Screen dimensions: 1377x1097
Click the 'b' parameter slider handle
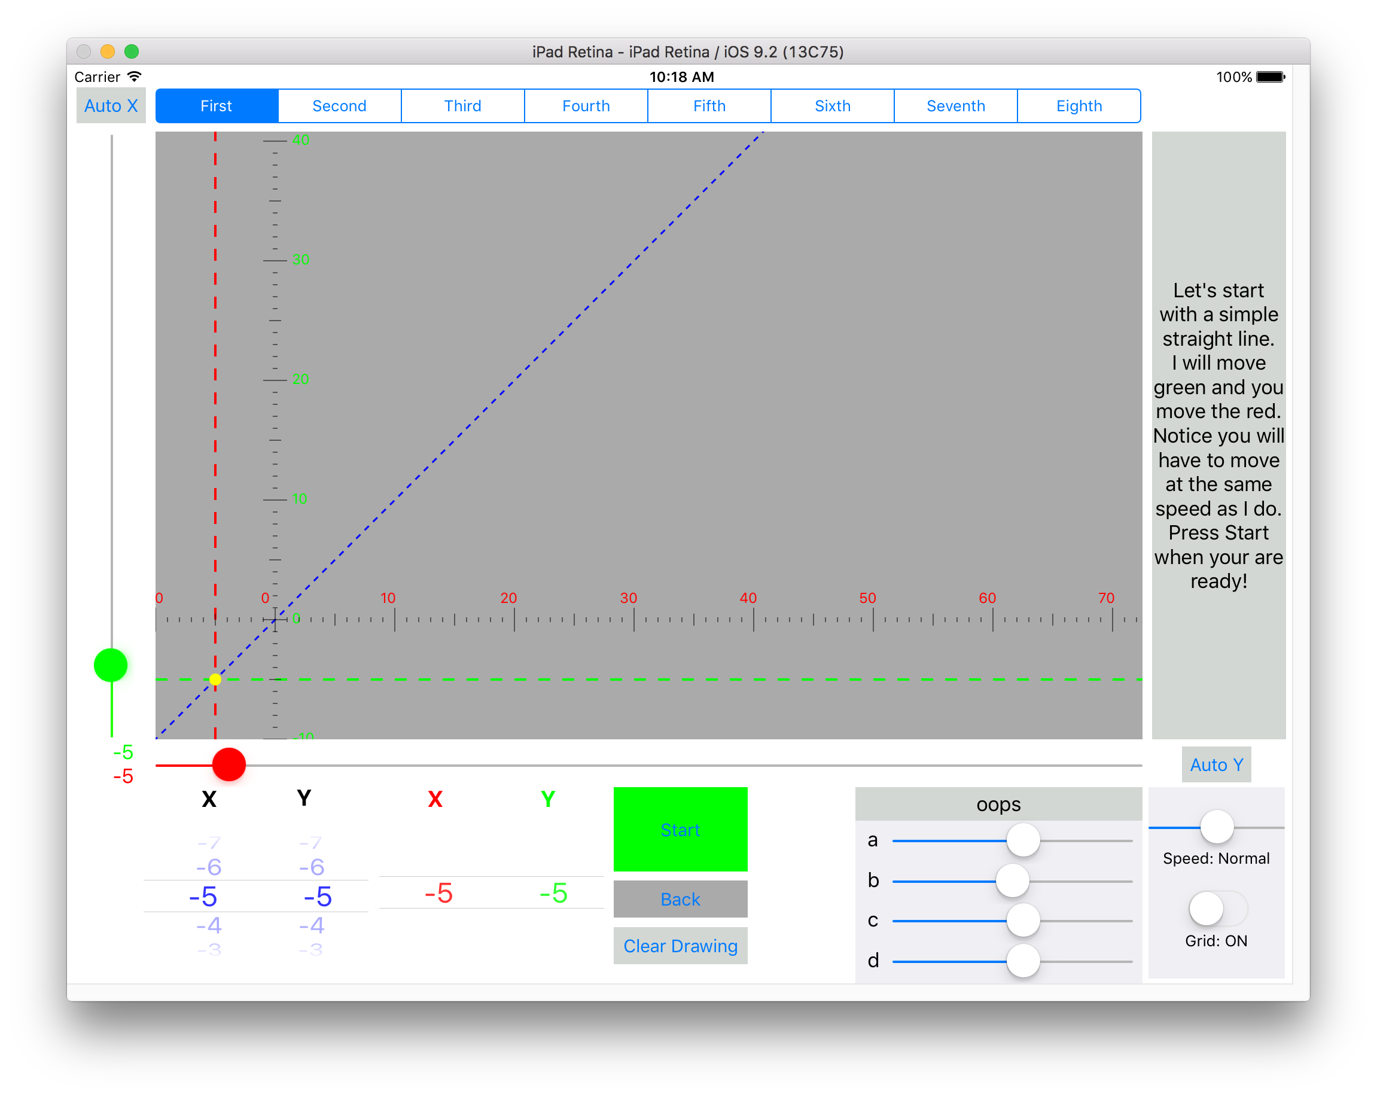click(x=1012, y=880)
